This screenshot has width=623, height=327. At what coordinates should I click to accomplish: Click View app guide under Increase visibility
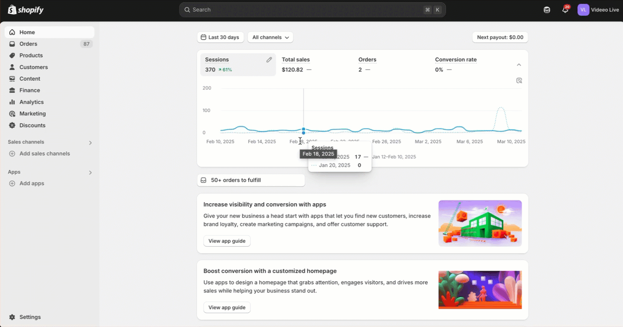click(227, 241)
